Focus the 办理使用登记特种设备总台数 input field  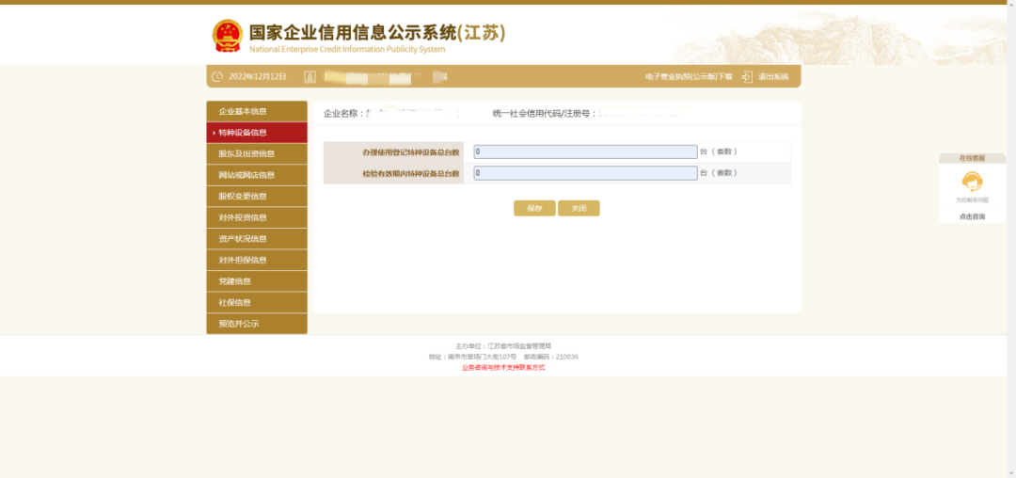pos(583,151)
